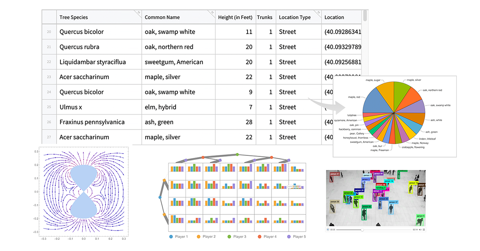Click the Player 4 red legend marker
The height and width of the screenshot is (251, 480).
point(260,237)
